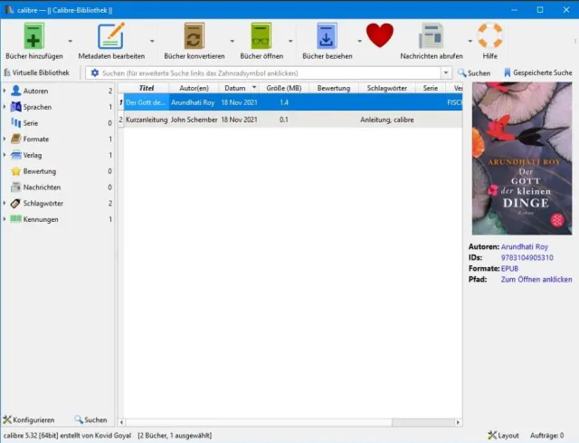This screenshot has width=579, height=443.
Task: Expand the Autoren tree category
Action: coord(5,91)
